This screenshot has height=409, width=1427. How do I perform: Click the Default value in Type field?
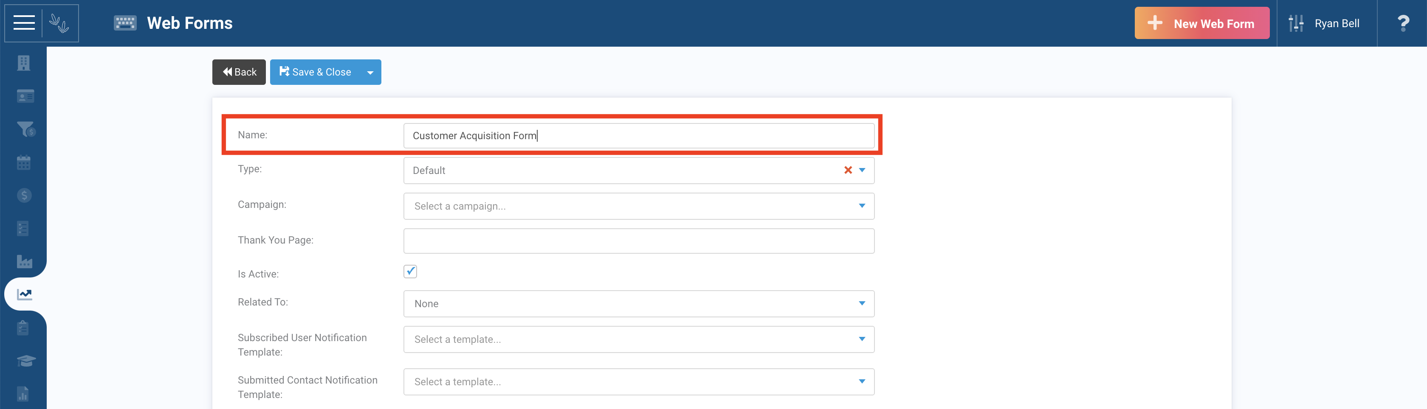[429, 171]
